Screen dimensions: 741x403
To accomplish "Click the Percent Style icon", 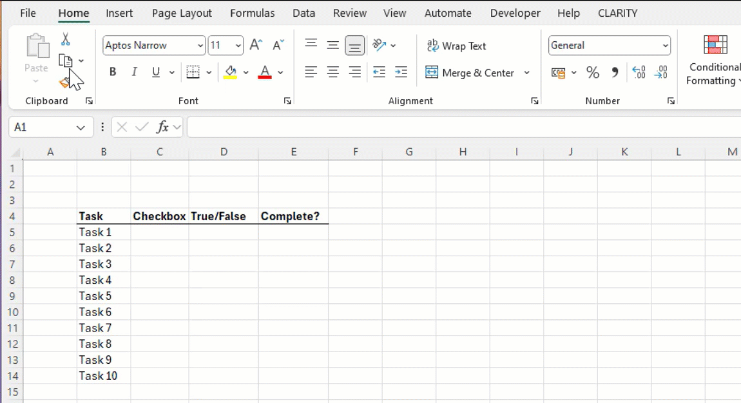I will coord(592,72).
